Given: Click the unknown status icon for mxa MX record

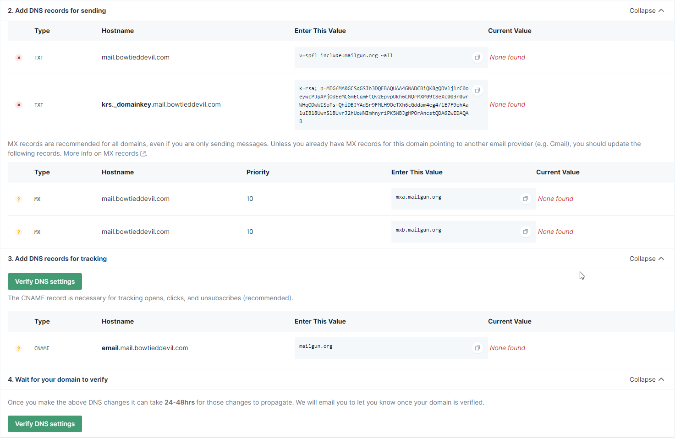Looking at the screenshot, I should [x=19, y=199].
